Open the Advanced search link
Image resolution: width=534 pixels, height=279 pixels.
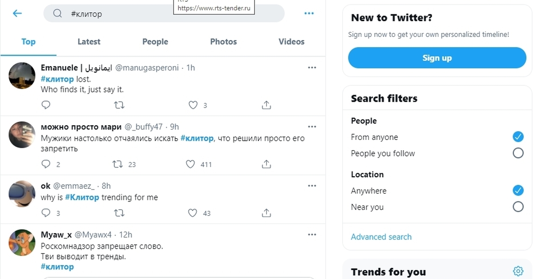pos(381,237)
